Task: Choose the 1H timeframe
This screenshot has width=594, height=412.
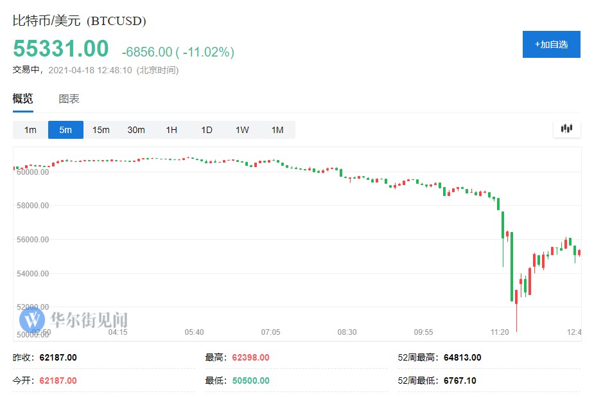Action: [171, 130]
